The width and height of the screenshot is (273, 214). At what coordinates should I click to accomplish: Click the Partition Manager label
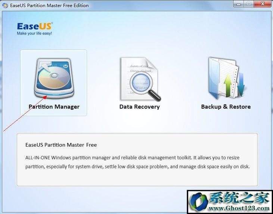(54, 106)
